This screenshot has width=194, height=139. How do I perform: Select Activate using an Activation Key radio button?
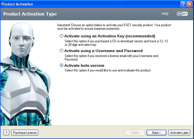[61, 36]
